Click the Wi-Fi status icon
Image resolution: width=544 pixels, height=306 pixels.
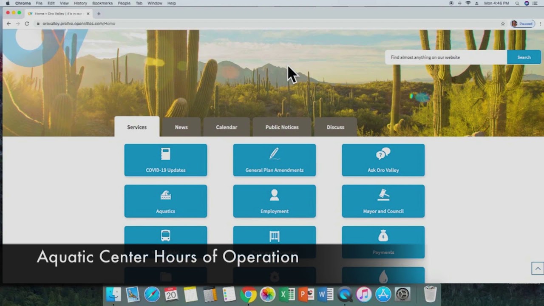click(x=468, y=3)
